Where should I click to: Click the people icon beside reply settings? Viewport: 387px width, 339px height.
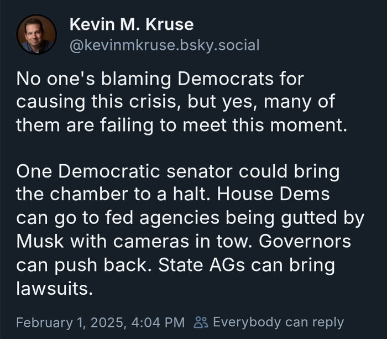pos(201,322)
